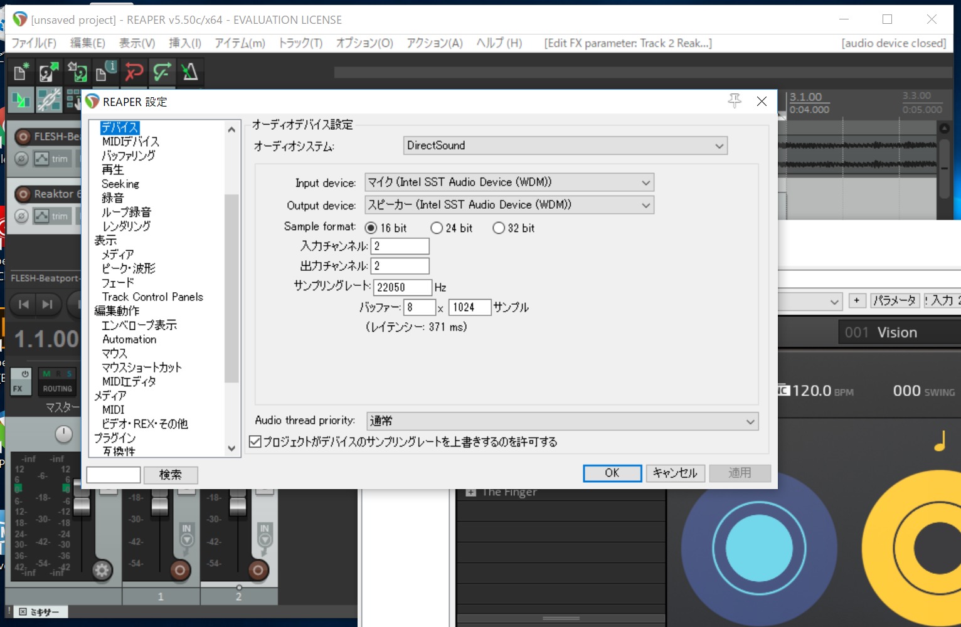Open master FX button
Viewport: 961px width, 627px height.
[x=18, y=389]
